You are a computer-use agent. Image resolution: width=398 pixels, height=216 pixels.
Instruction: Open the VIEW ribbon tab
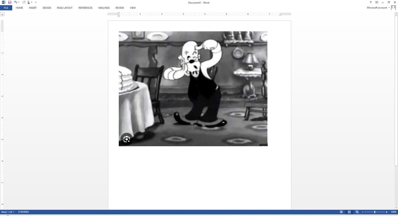click(x=133, y=8)
